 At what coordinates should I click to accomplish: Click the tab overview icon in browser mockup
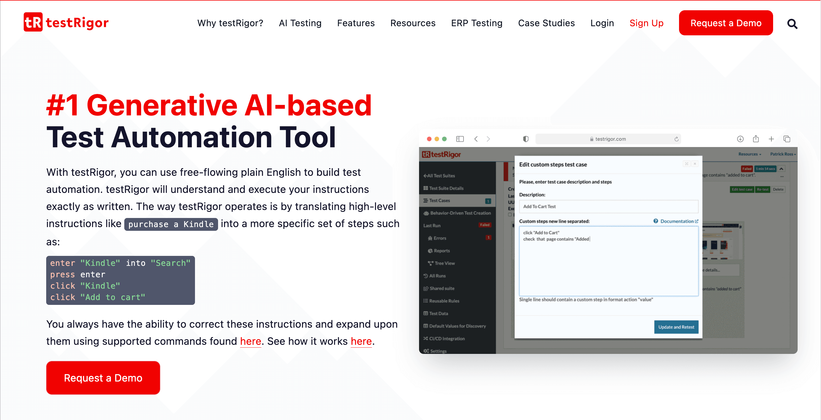coord(787,139)
